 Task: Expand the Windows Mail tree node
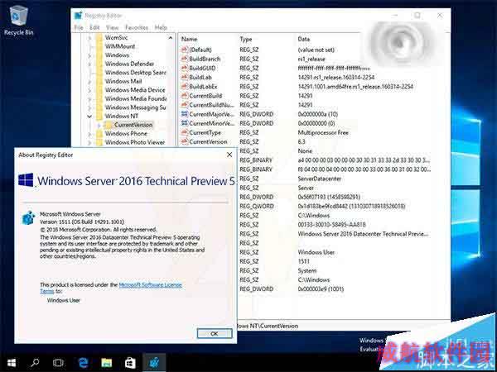point(89,82)
